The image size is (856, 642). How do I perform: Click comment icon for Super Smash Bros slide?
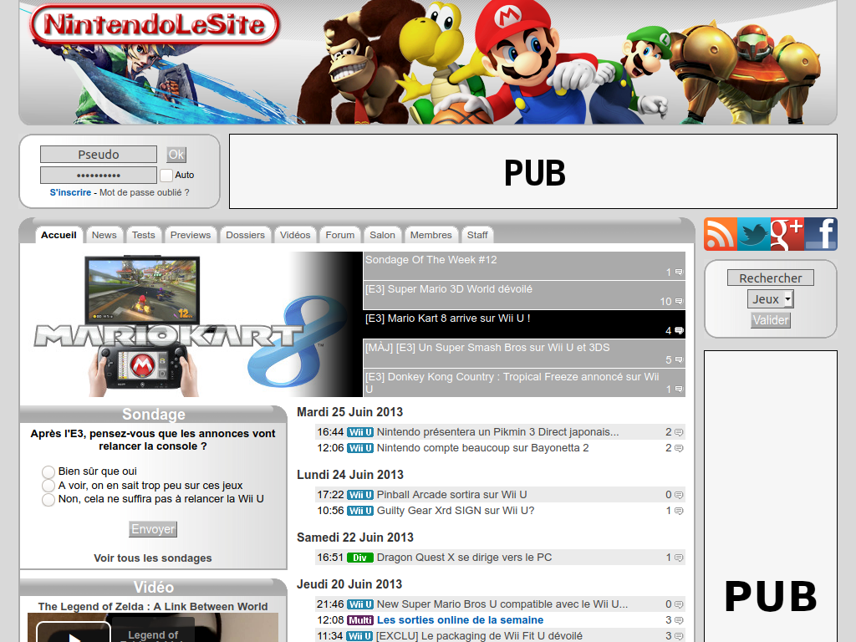point(679,359)
